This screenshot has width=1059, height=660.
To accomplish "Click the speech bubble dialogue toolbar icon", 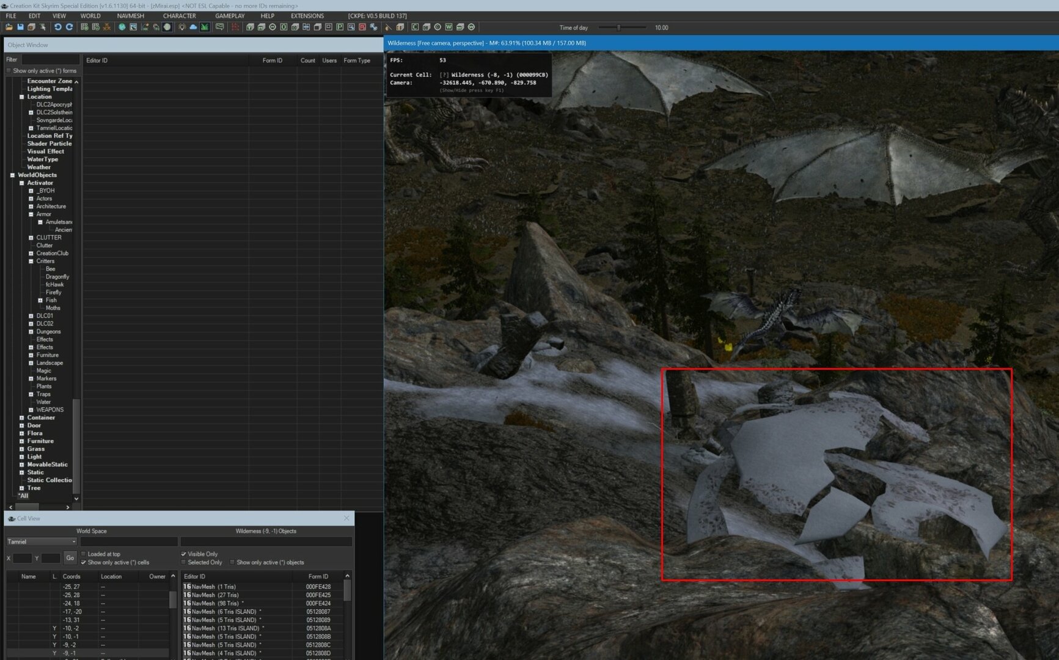I will [220, 28].
